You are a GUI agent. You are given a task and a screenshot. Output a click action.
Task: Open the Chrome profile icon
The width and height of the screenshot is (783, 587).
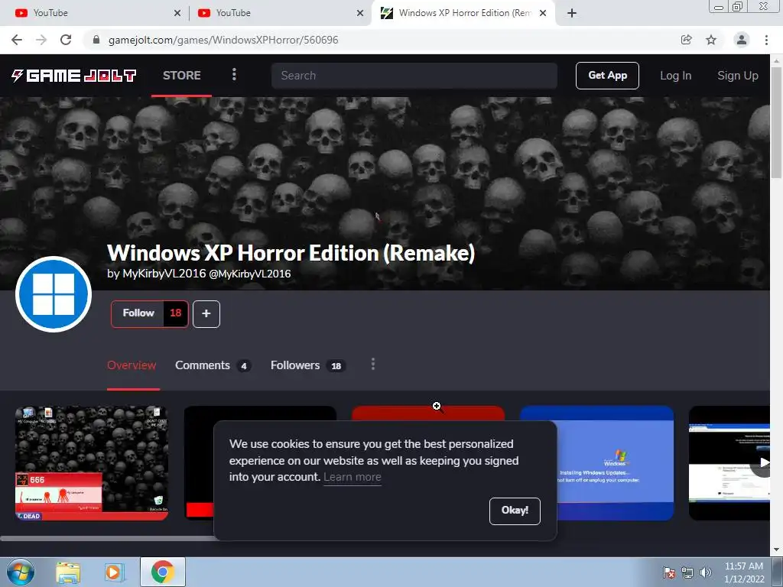[742, 40]
